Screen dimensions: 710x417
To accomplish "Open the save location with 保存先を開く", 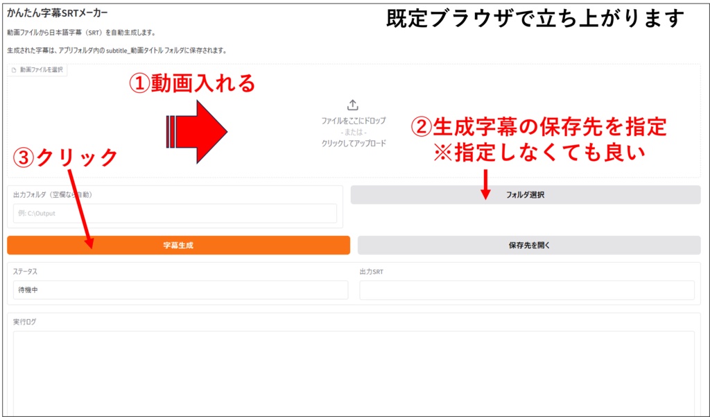I will (526, 246).
